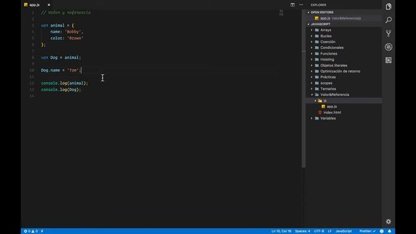416x234 pixels.
Task: Click Ln 10, Col 18 cursor position status
Action: click(x=281, y=231)
